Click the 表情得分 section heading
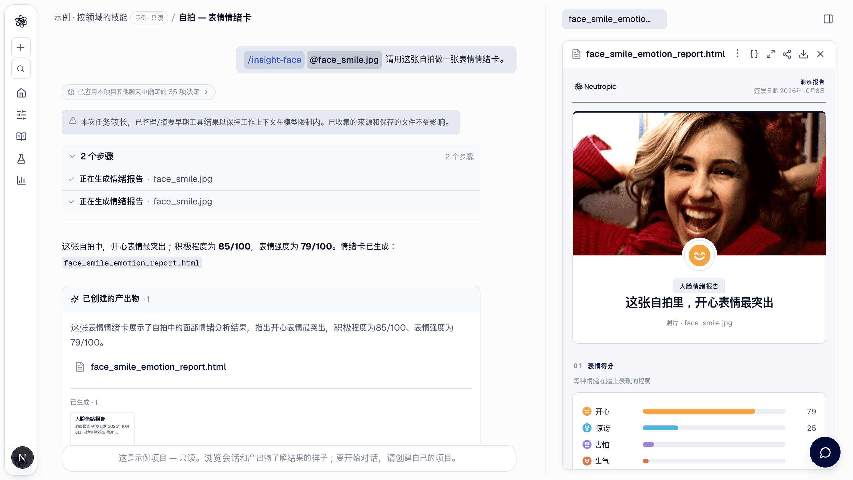The height and width of the screenshot is (480, 853). click(600, 366)
